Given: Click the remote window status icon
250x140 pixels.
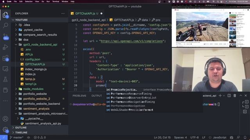Looking at the screenshot, I should [x=4, y=137].
